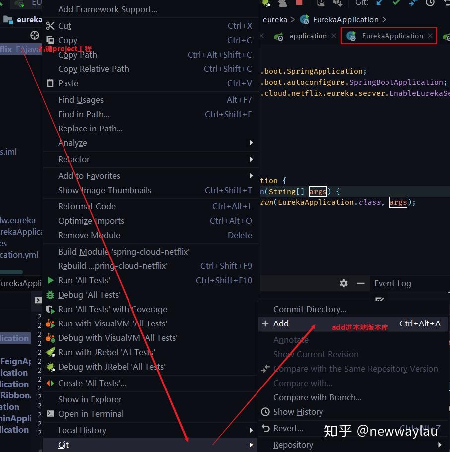Expand the Git submenu entry
Screen dimensions: 450x452
tap(151, 445)
